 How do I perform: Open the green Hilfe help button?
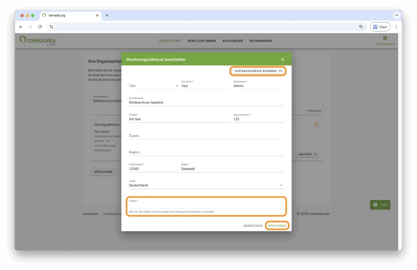pos(380,205)
